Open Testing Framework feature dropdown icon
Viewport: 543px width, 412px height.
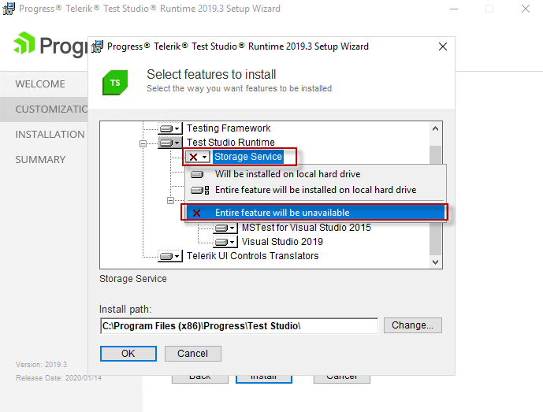170,128
